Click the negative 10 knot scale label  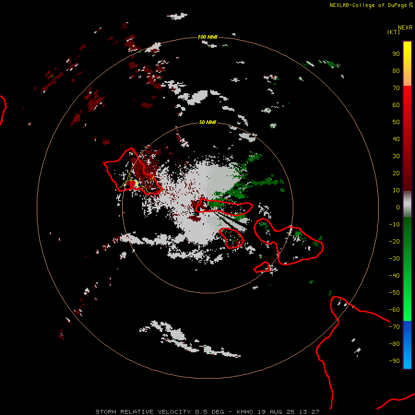coord(394,225)
